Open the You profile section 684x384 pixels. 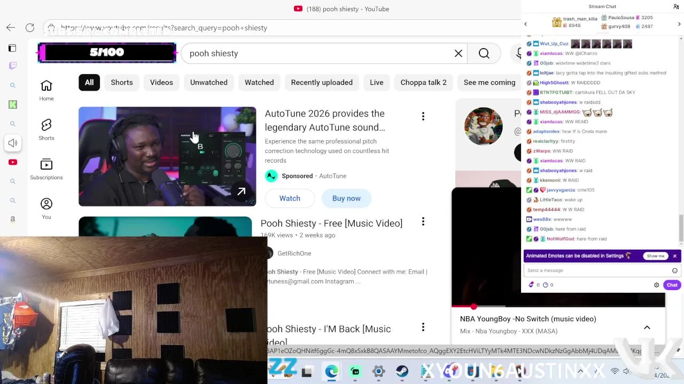tap(46, 209)
